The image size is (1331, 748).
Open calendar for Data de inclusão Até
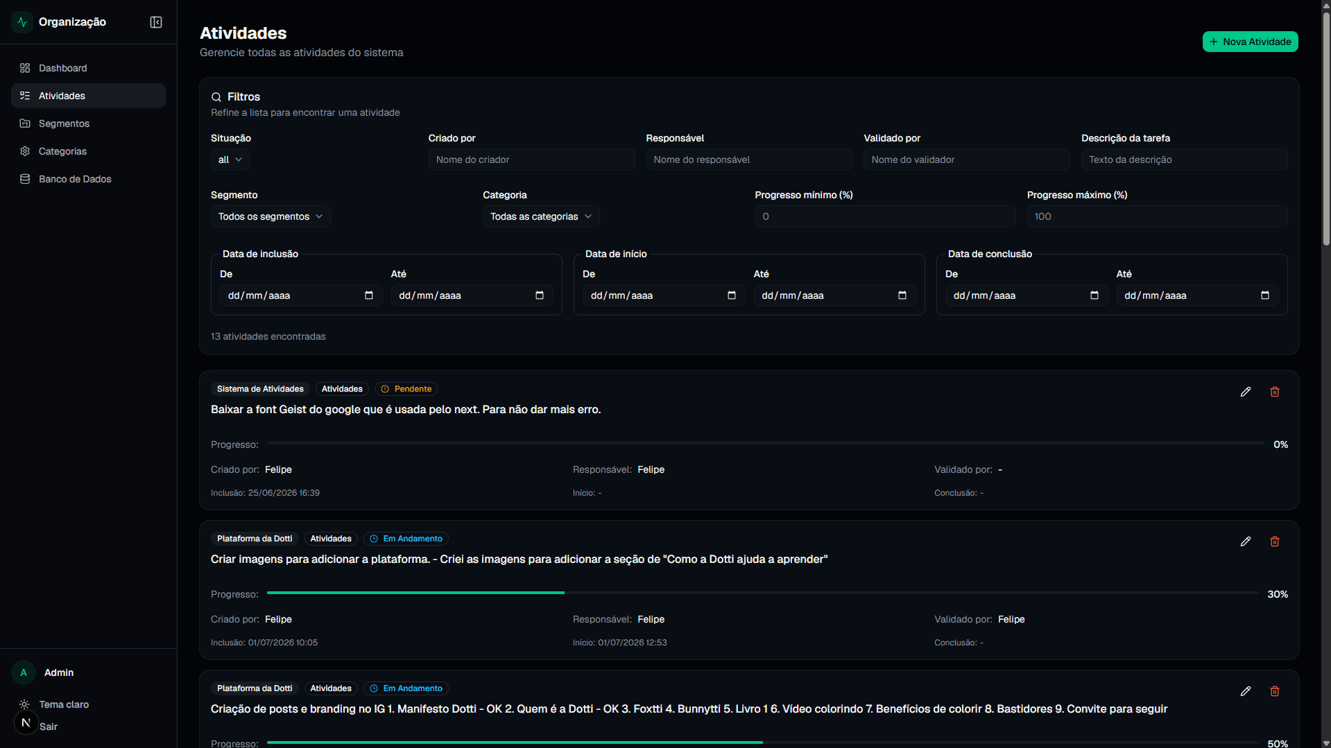pos(540,295)
